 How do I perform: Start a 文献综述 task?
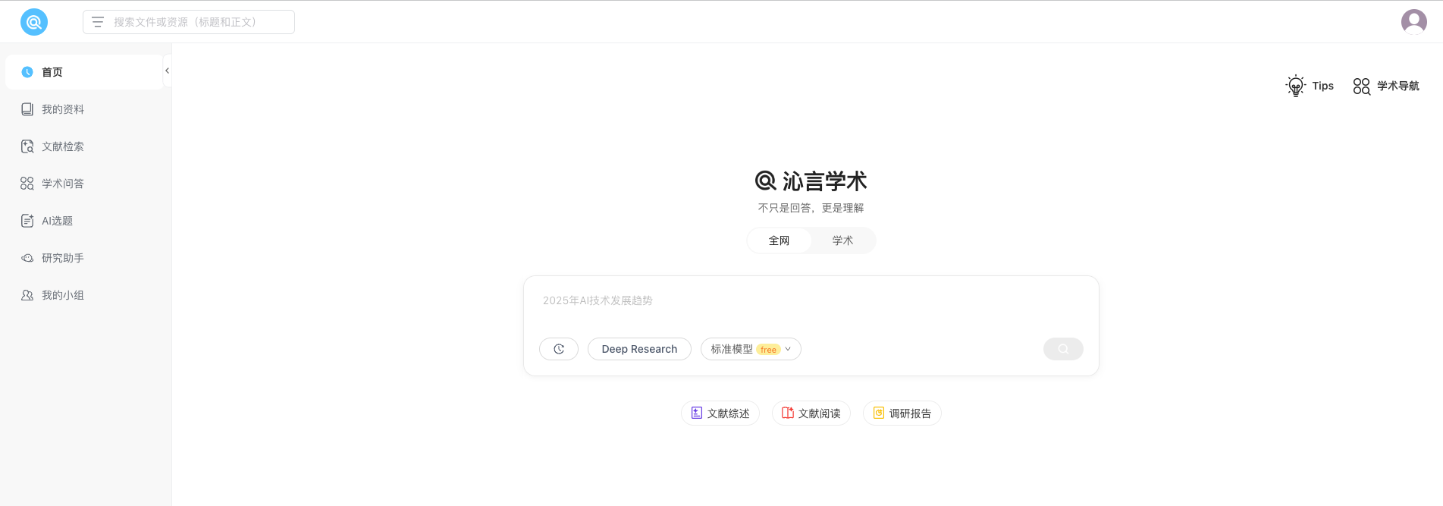coord(720,413)
